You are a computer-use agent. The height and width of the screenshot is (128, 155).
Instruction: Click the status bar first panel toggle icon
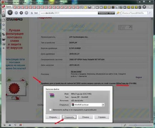pos(4,125)
